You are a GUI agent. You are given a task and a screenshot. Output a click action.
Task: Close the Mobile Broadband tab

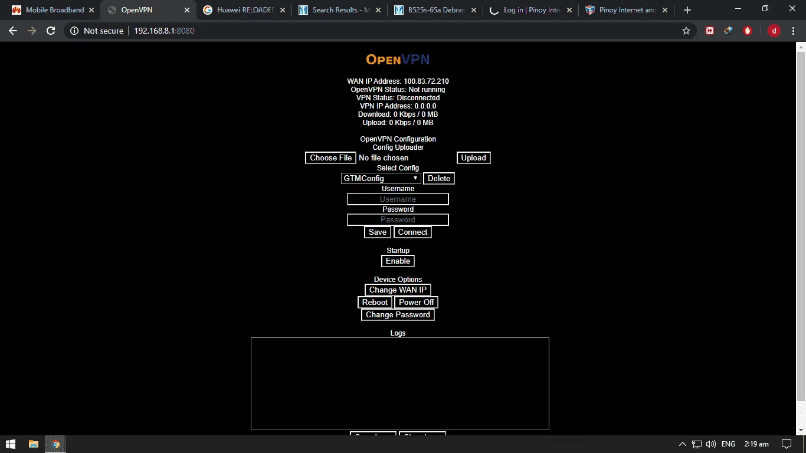coord(91,10)
